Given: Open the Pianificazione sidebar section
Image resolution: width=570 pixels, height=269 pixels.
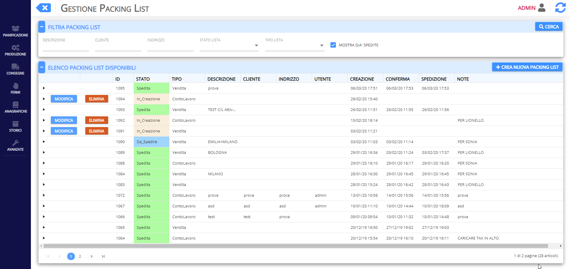Looking at the screenshot, I should pyautogui.click(x=15, y=31).
